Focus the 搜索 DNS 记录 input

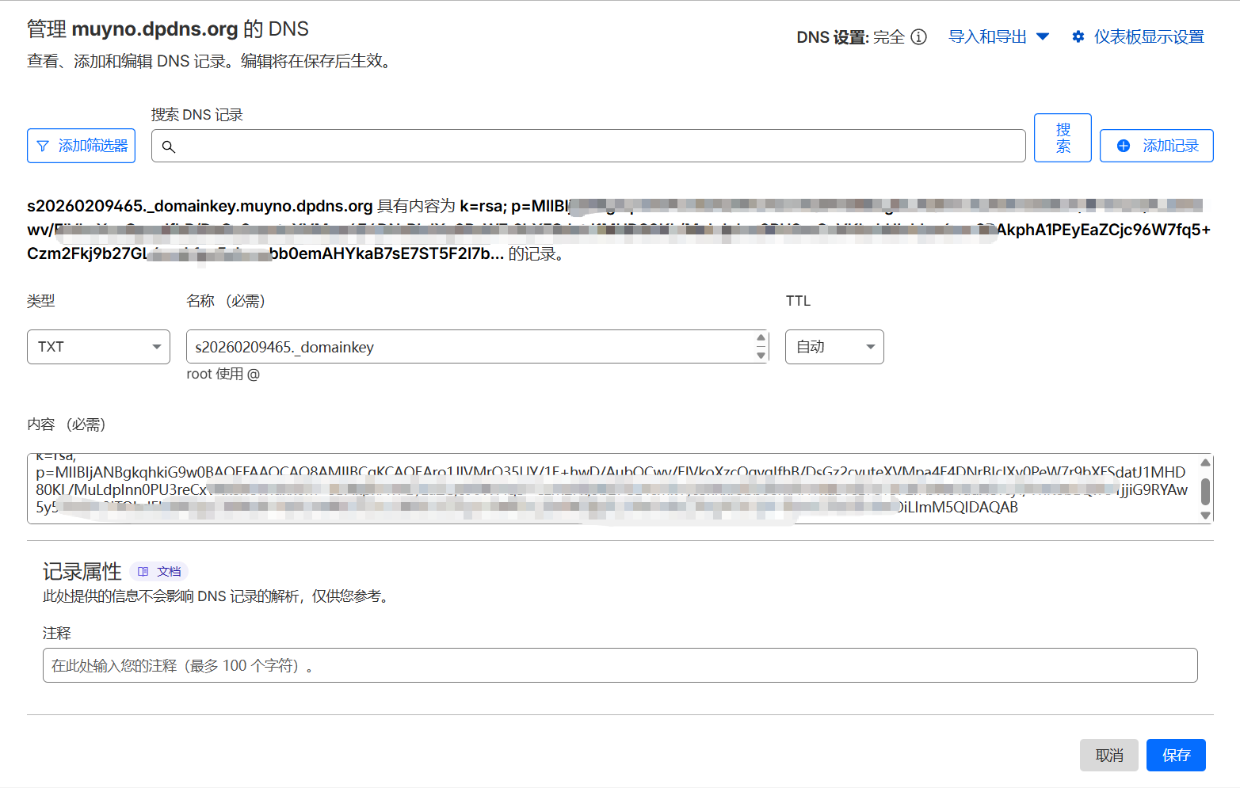point(594,147)
